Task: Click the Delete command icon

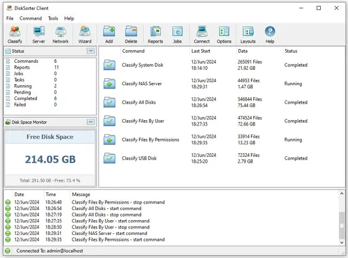Action: 131,34
